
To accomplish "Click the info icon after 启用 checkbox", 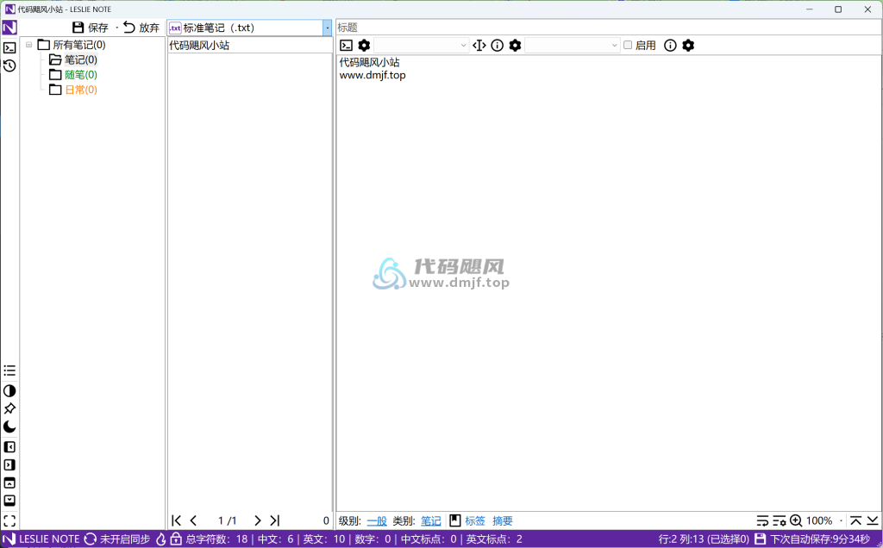I will [670, 46].
